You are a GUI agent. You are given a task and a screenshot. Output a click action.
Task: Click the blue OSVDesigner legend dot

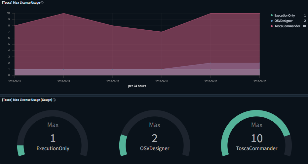point(272,21)
